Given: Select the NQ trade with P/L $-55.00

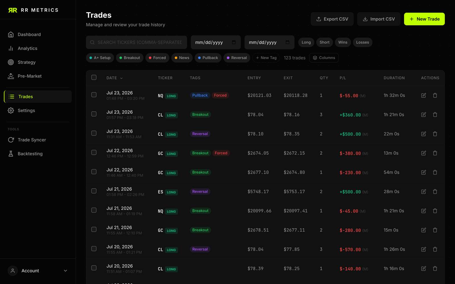Looking at the screenshot, I should 94,95.
